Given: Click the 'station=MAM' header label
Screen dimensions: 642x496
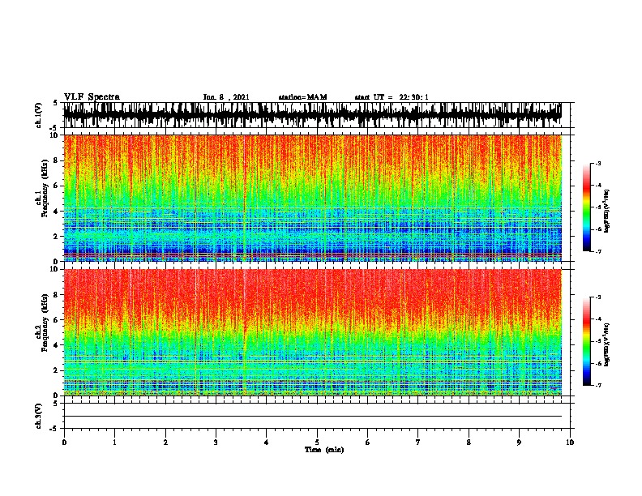Looking at the screenshot, I should (x=302, y=97).
